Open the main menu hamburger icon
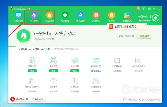Viewport: 167px width, 107px height. pyautogui.click(x=149, y=9)
